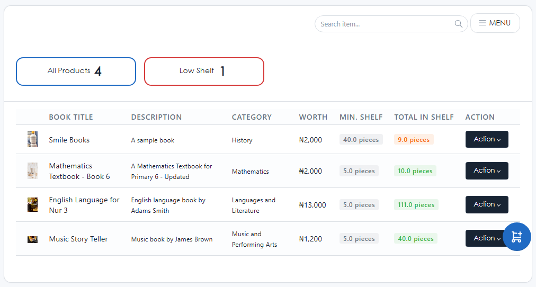Select the Low Shelf filter card

pos(204,71)
